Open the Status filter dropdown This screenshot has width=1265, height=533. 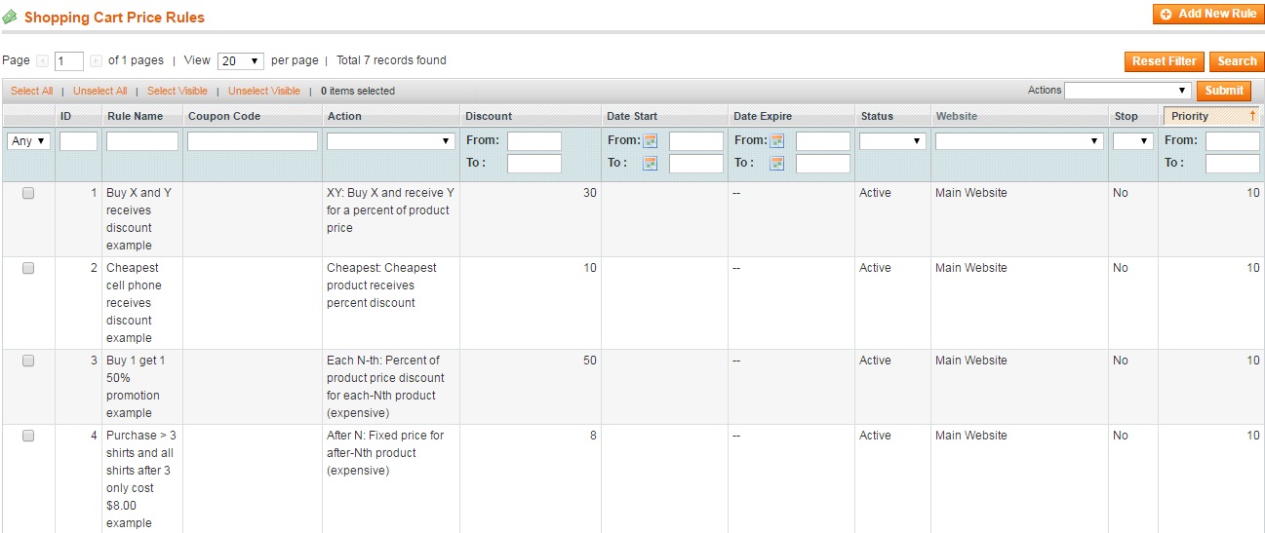pyautogui.click(x=891, y=141)
